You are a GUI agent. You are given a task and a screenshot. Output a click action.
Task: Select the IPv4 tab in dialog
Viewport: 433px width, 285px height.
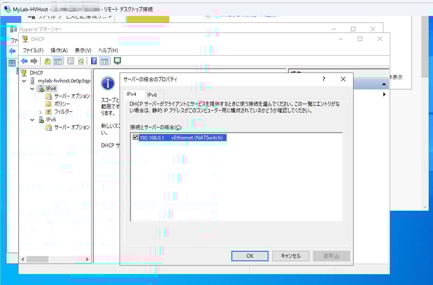[132, 94]
